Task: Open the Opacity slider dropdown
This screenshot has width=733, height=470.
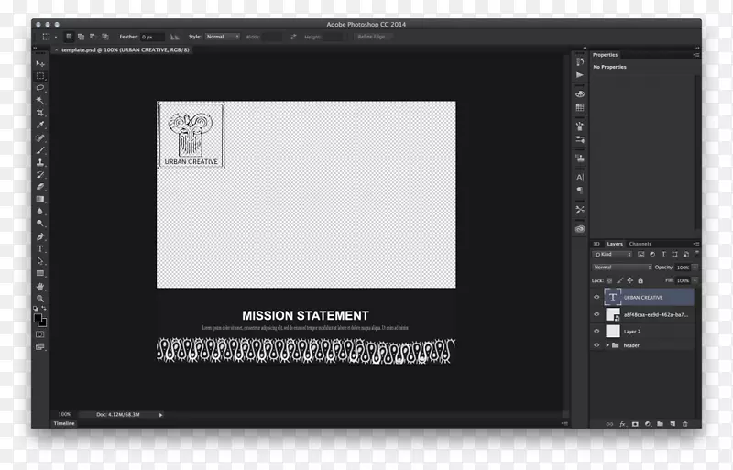Action: click(695, 267)
